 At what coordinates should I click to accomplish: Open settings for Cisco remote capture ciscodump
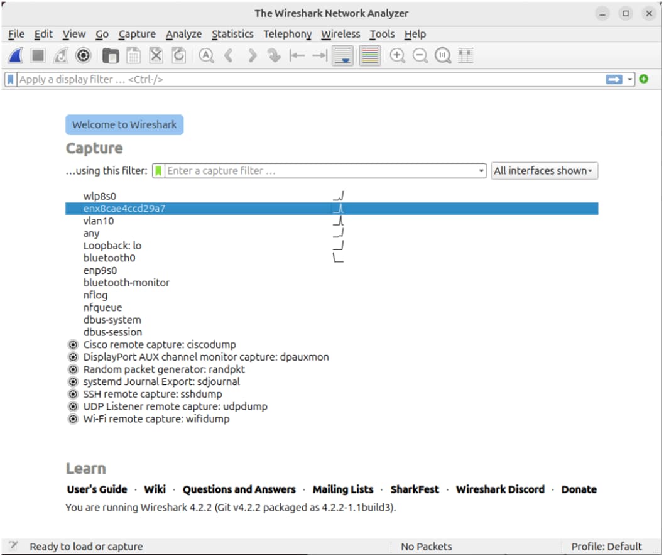(x=73, y=345)
